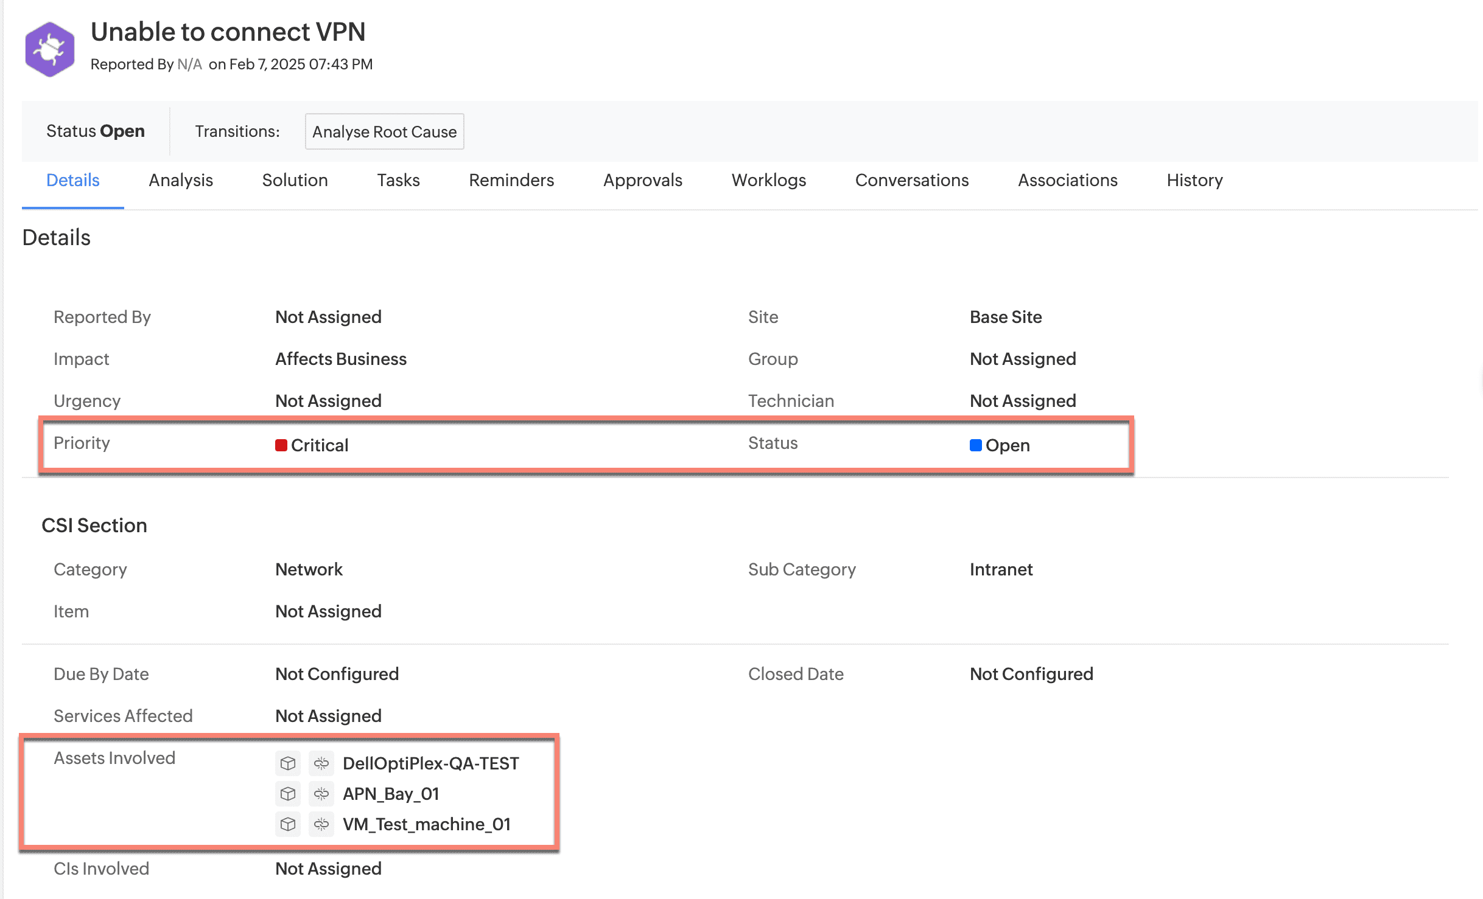Click the purple bug hexagon problem icon
Image resolution: width=1483 pixels, height=899 pixels.
click(x=49, y=49)
